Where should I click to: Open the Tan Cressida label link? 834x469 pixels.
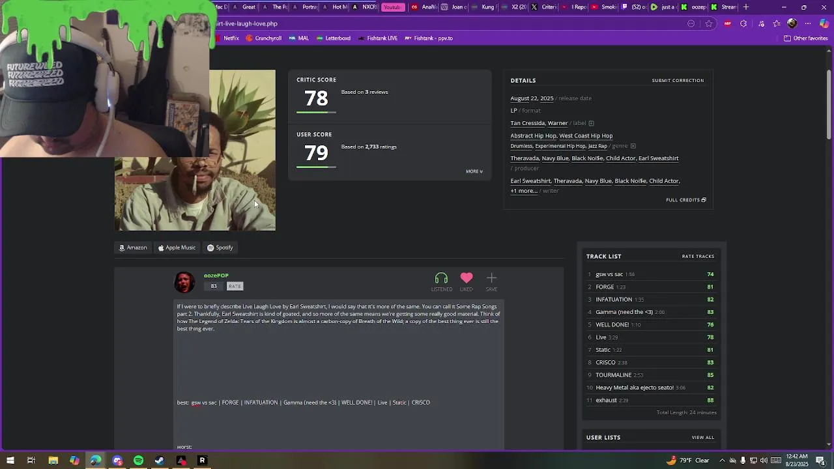[x=527, y=123]
